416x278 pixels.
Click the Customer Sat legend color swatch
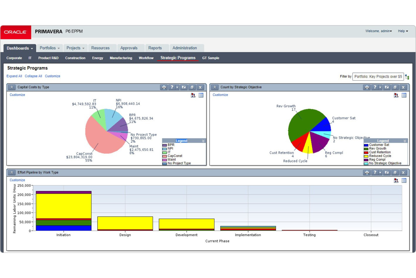(366, 145)
